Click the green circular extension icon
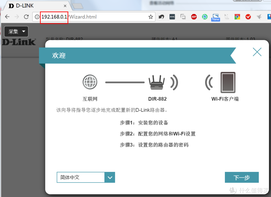Screen dimensions: 271x197 (x=205, y=17)
